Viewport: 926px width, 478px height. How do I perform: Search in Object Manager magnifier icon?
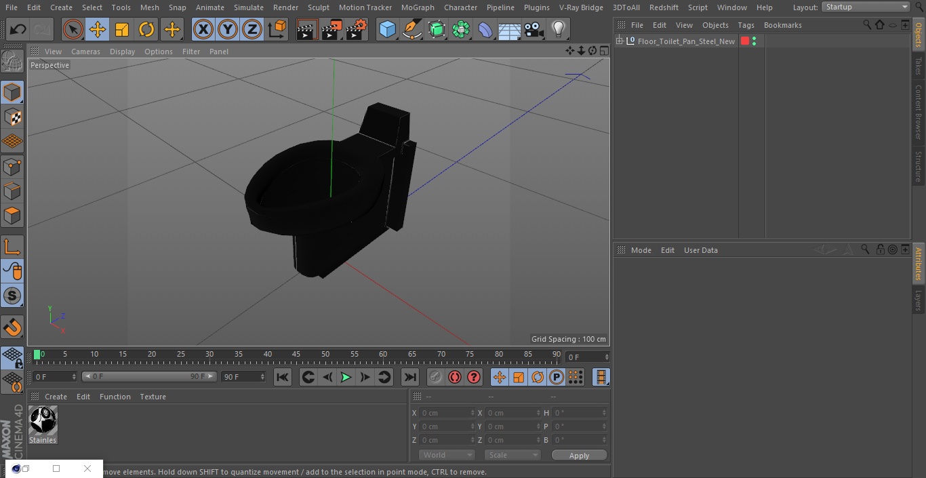866,24
